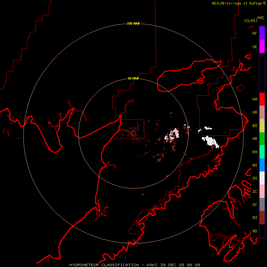This screenshot has width=267, height=267.
Task: Click the HA red legend swatch
Action: point(262,99)
